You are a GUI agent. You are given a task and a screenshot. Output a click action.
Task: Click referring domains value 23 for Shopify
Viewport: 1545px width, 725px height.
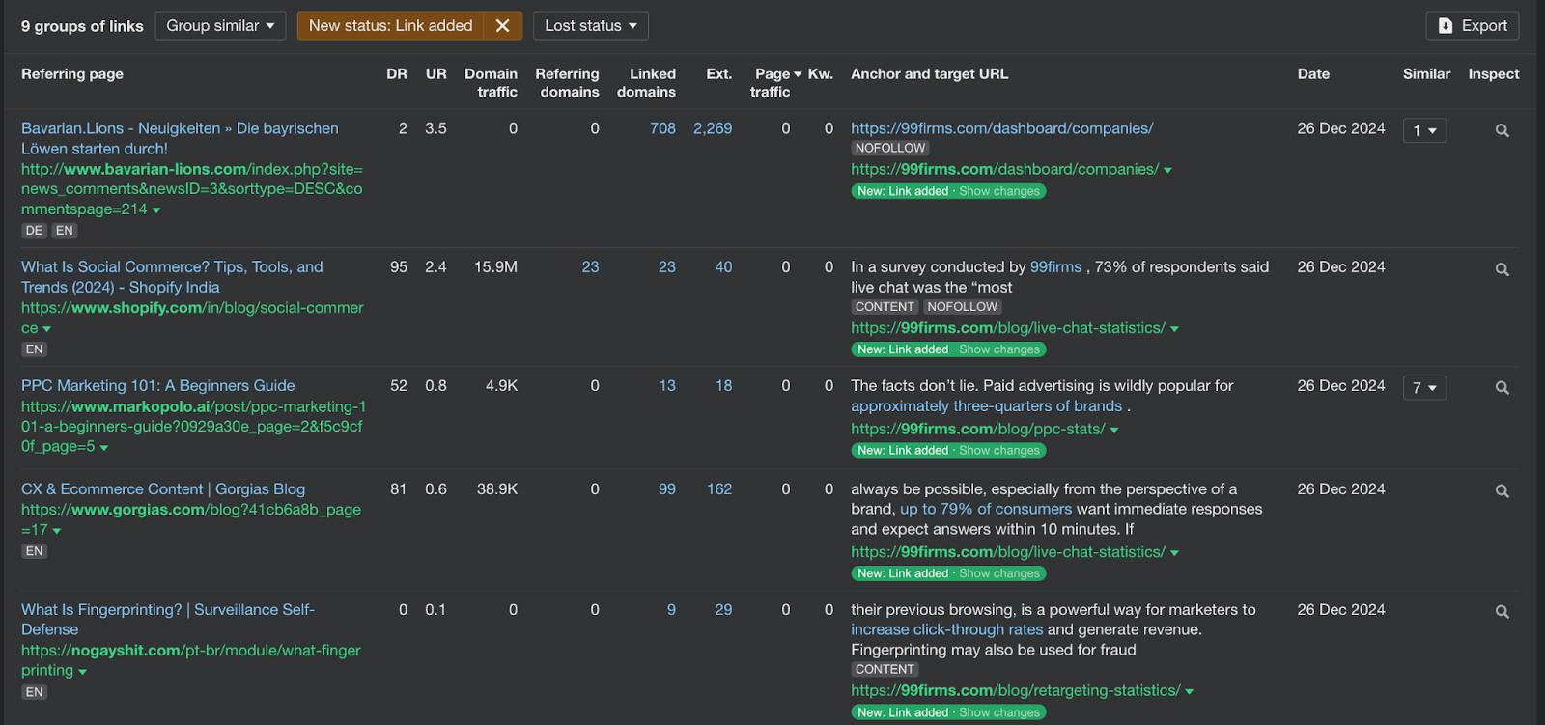[x=590, y=267]
